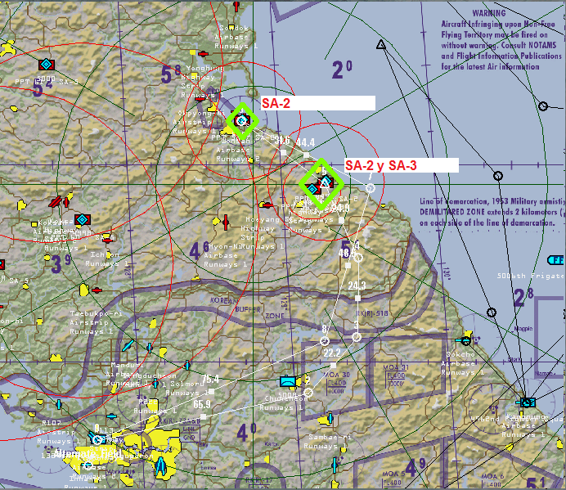Click the SAM icon inside the Wonsan green diamond
566x490 pixels.
click(242, 120)
